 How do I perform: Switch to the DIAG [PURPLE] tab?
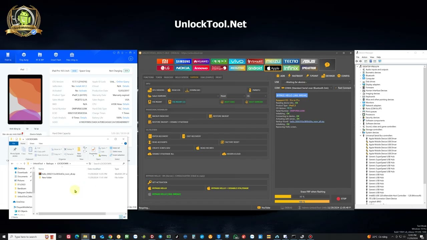click(207, 77)
